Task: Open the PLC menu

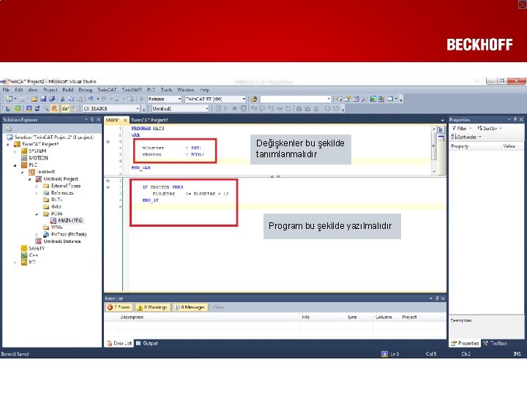Action: pos(152,90)
